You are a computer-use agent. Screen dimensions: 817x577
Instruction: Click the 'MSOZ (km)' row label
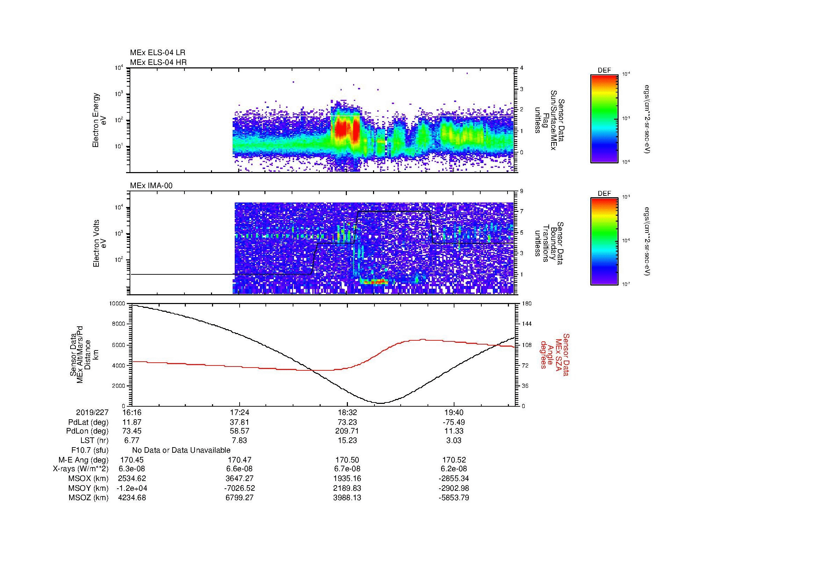pos(88,498)
